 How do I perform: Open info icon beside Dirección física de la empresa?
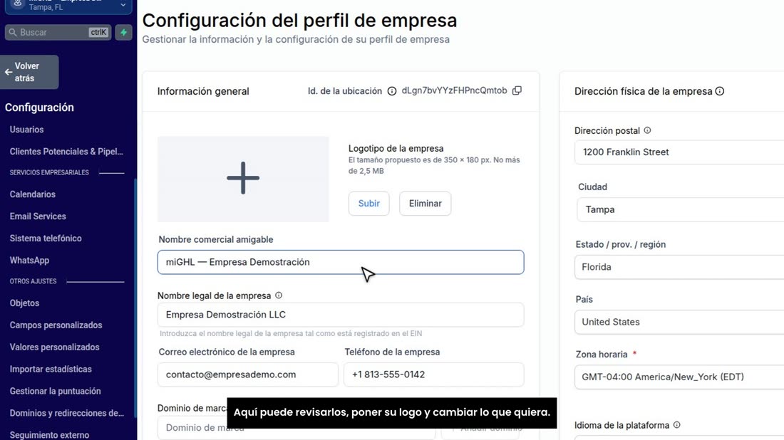(720, 91)
